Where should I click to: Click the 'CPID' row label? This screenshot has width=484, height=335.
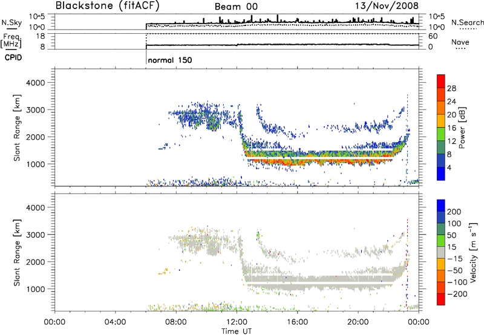coord(13,57)
